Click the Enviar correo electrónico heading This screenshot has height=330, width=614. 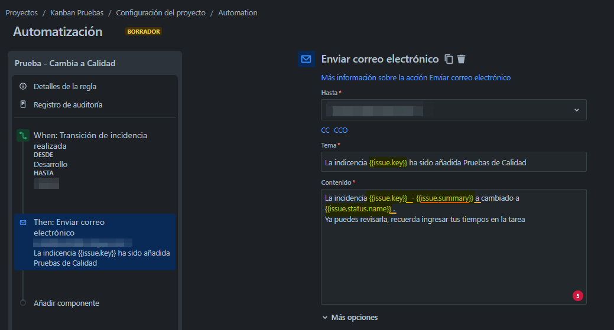380,59
